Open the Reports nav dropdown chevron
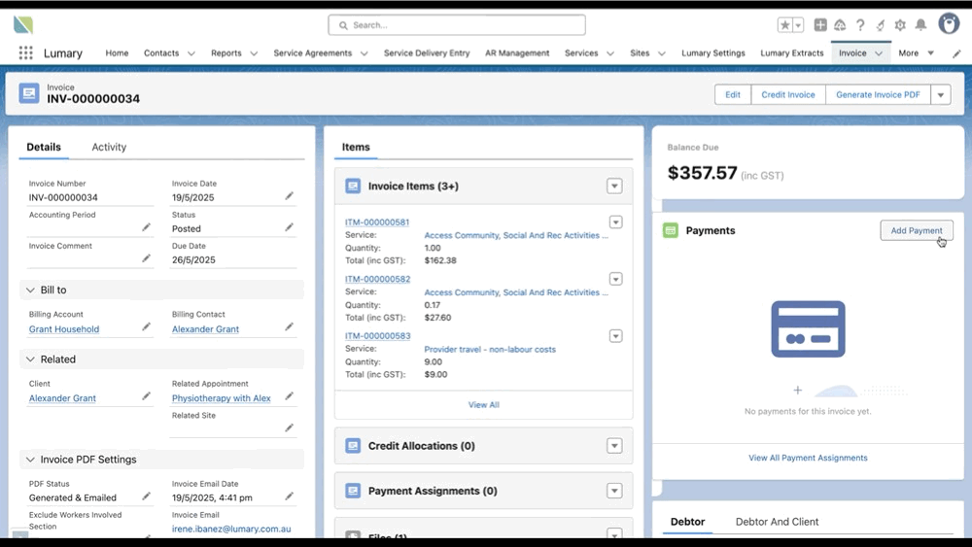Viewport: 972px width, 547px height. click(x=254, y=53)
